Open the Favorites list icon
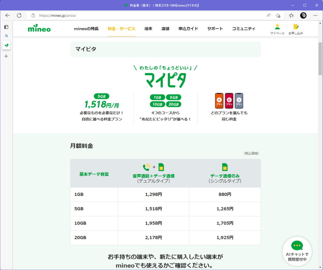This screenshot has height=270, width=323. pos(291,15)
